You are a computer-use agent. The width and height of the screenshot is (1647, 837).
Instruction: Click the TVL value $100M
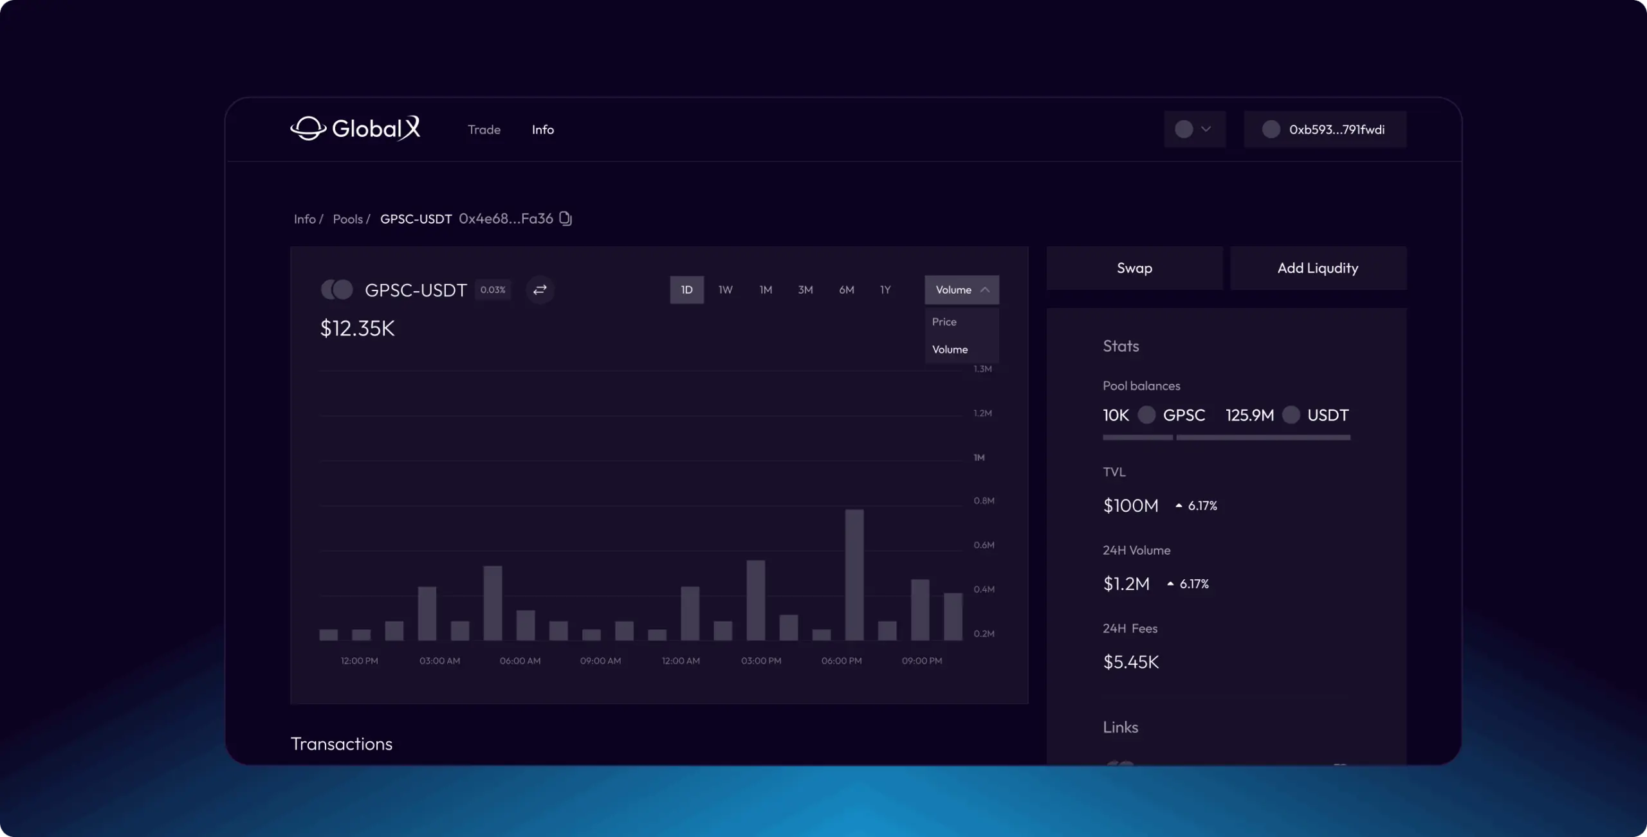(1130, 505)
